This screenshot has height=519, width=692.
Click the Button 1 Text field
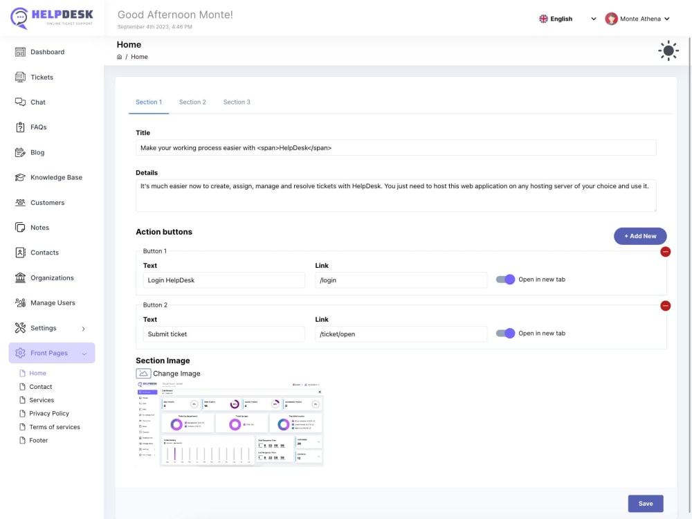224,280
